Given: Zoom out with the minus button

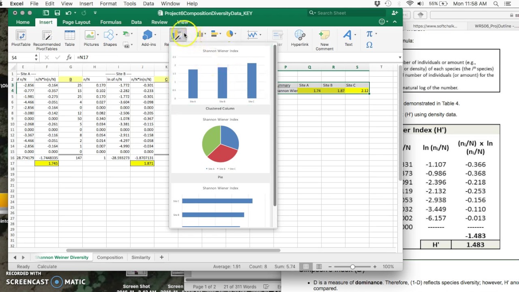Looking at the screenshot, I should coord(330,266).
